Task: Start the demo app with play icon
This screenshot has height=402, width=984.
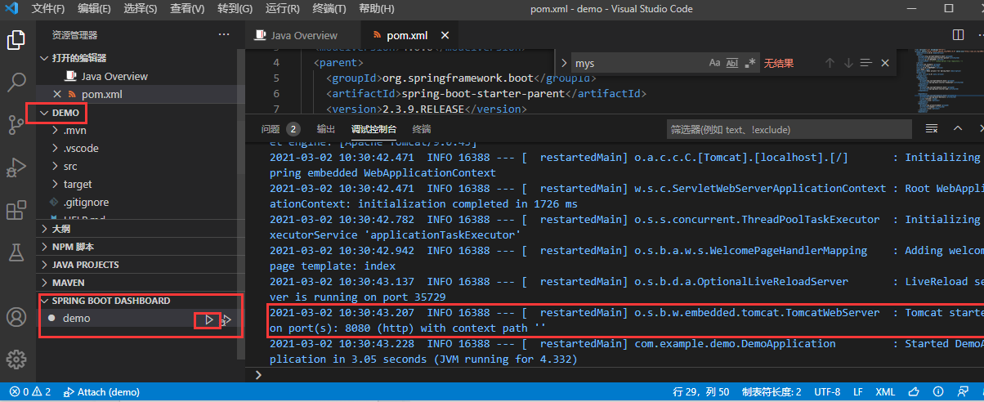Action: click(210, 319)
